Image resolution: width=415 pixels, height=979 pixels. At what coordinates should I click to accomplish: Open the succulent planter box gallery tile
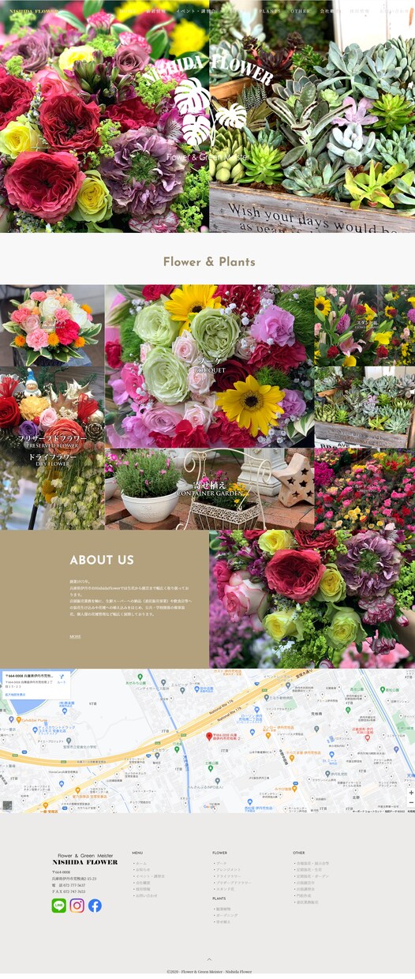365,407
